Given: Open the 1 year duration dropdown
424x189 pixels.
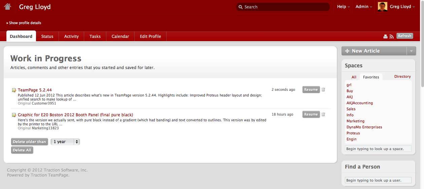Looking at the screenshot, I should tap(65, 142).
